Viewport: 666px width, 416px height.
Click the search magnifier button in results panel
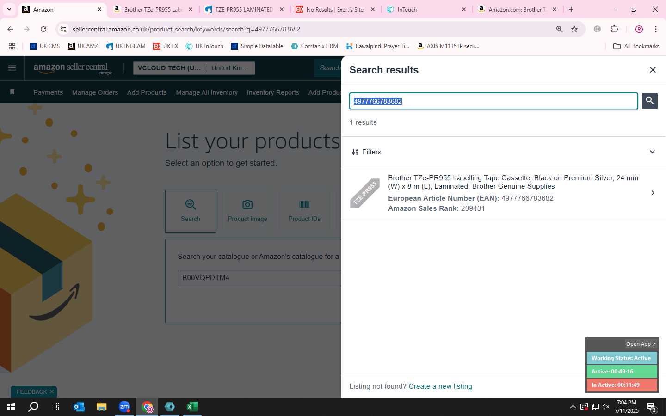[649, 101]
